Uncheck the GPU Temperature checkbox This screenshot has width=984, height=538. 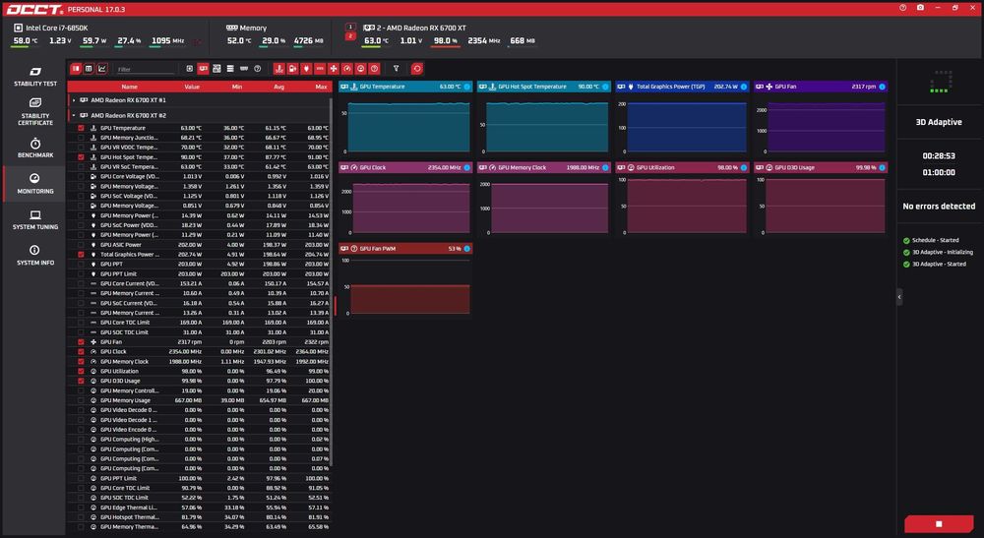click(x=81, y=128)
